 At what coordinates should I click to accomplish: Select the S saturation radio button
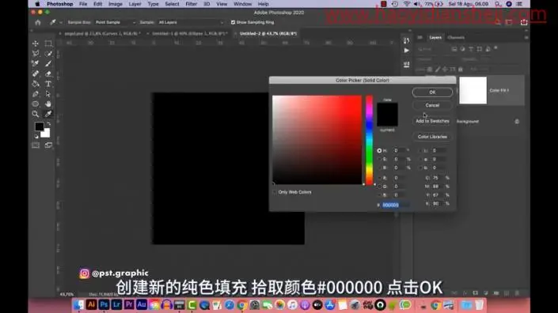coord(379,159)
